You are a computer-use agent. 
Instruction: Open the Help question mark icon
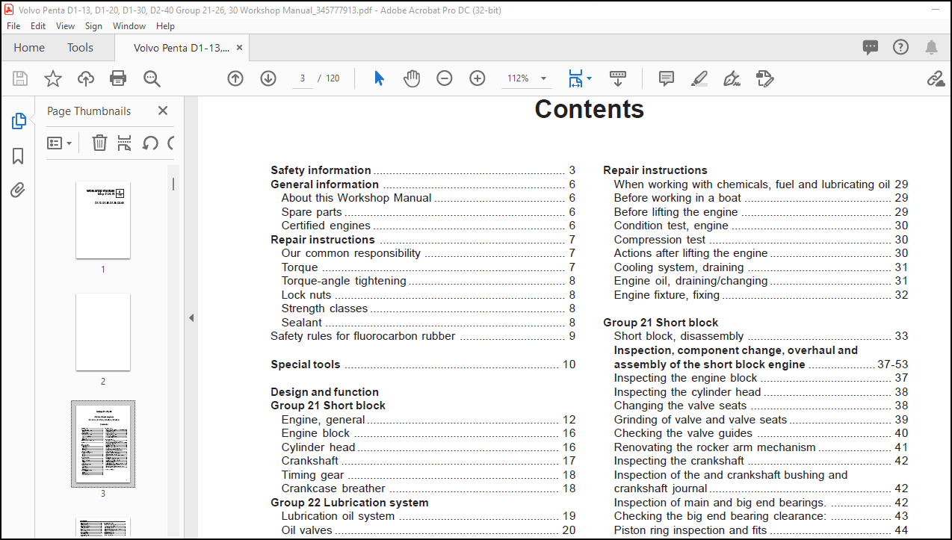click(900, 47)
